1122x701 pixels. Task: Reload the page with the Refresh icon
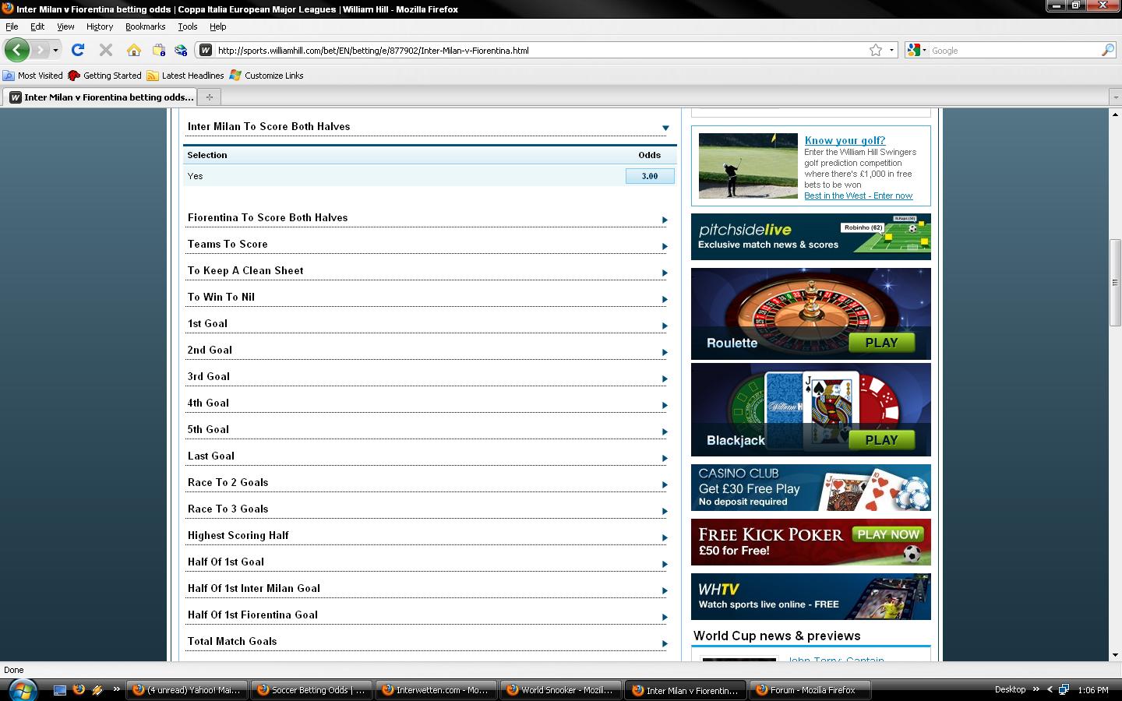[77, 50]
